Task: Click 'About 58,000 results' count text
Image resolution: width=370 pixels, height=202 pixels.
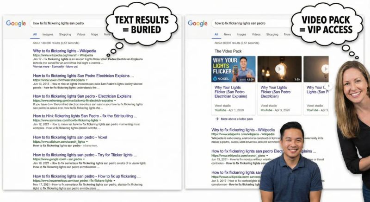Action: tap(237, 43)
